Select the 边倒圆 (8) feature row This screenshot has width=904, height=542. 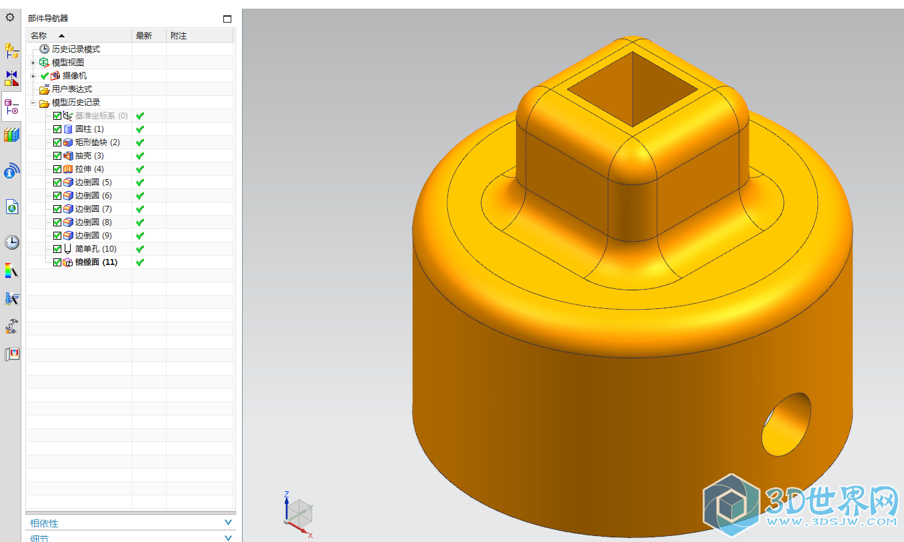(130, 222)
